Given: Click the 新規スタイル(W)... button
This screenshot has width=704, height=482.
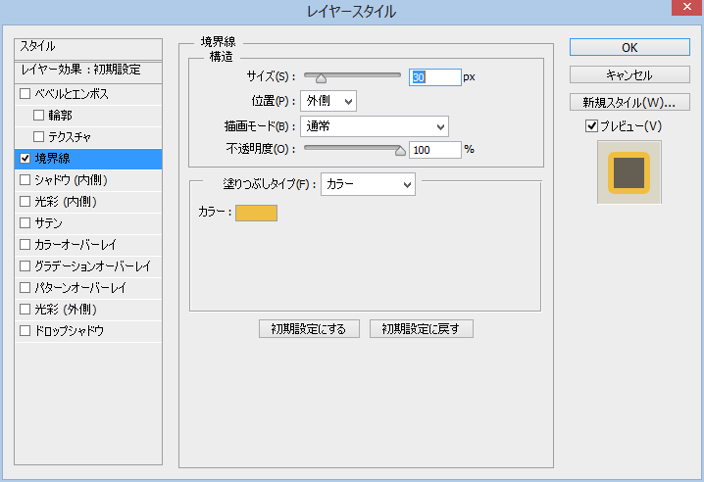Looking at the screenshot, I should pyautogui.click(x=629, y=102).
